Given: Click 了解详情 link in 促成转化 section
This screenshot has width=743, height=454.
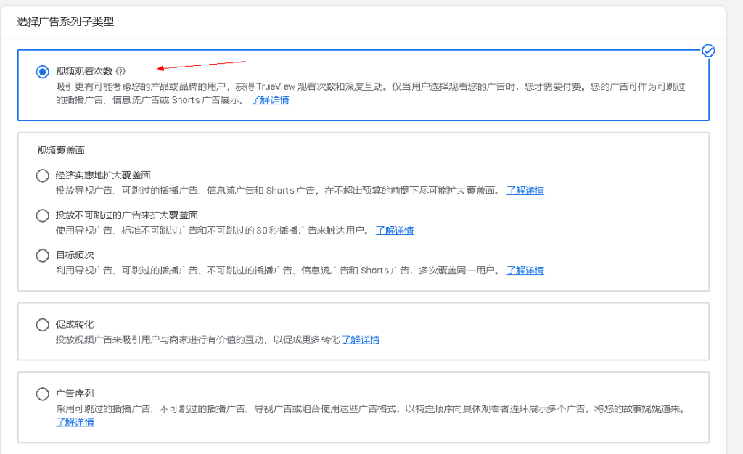Looking at the screenshot, I should 361,339.
